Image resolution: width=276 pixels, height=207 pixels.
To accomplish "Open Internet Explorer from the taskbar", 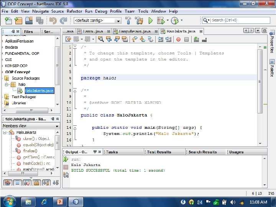I will tap(44, 201).
